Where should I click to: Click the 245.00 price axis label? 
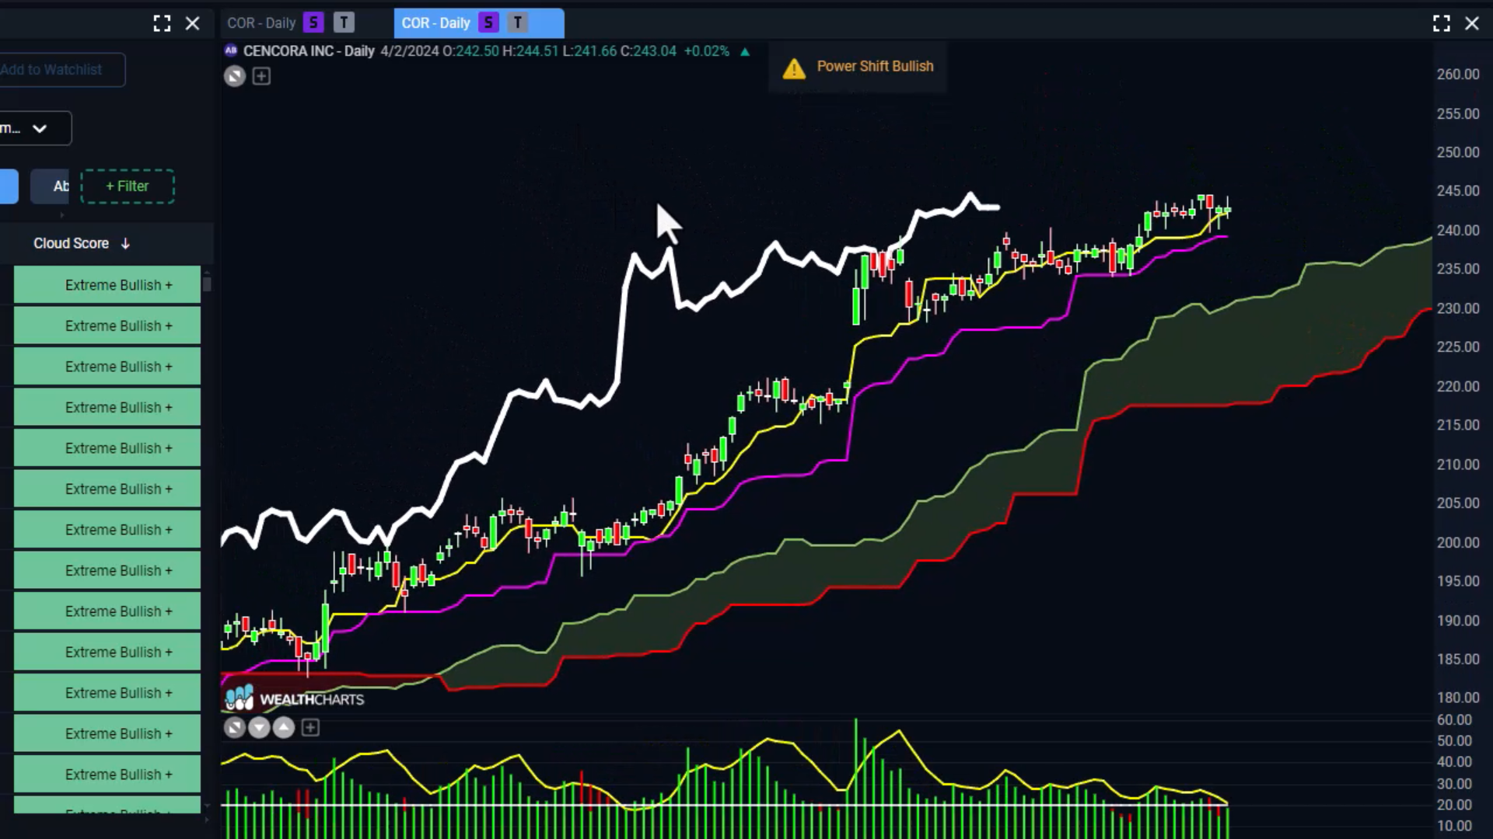(1458, 191)
